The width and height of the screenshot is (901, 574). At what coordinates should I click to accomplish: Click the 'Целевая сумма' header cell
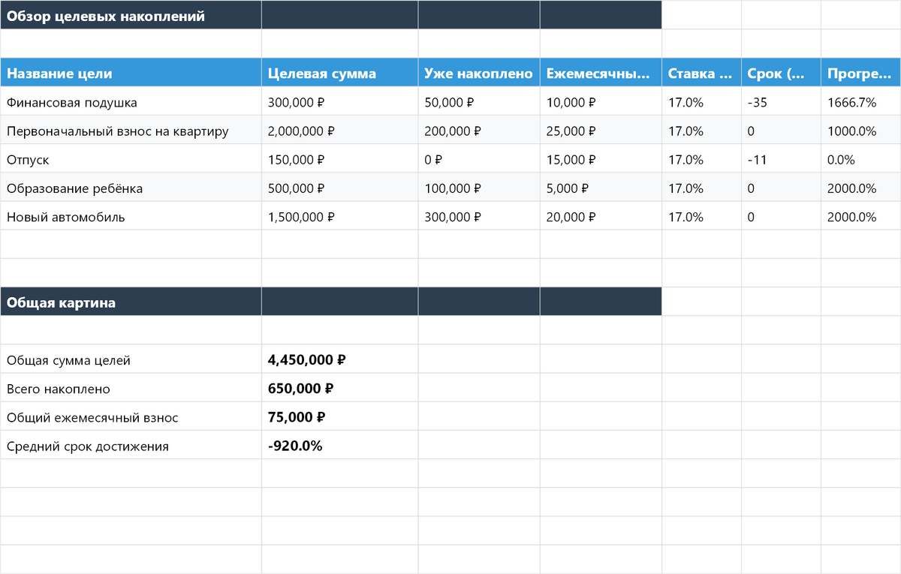322,74
